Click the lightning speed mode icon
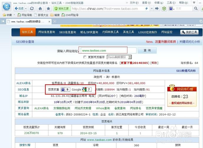 [146, 9]
